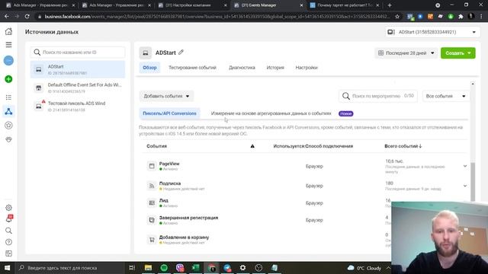488x274 pixels.
Task: Go back with browser back arrow
Action: pyautogui.click(x=7, y=17)
